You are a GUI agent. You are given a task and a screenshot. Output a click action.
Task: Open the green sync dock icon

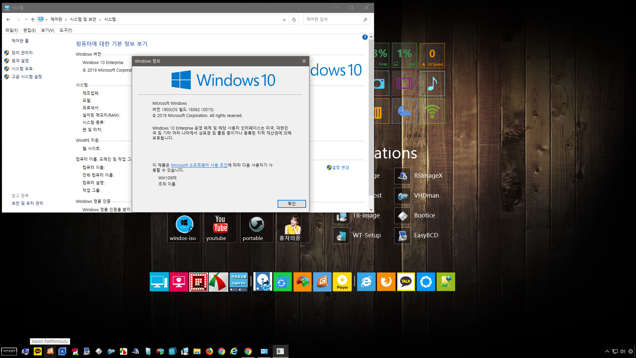pos(283,282)
